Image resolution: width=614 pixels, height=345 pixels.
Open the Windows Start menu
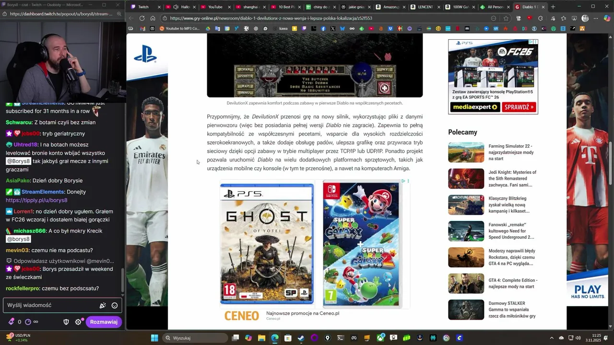coord(154,338)
